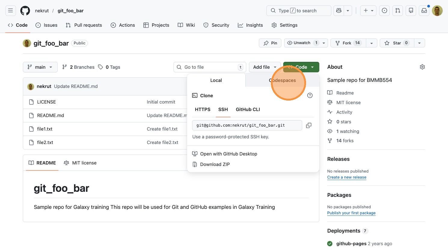Open the hamburger navigation menu
448x250 pixels.
coord(11,11)
